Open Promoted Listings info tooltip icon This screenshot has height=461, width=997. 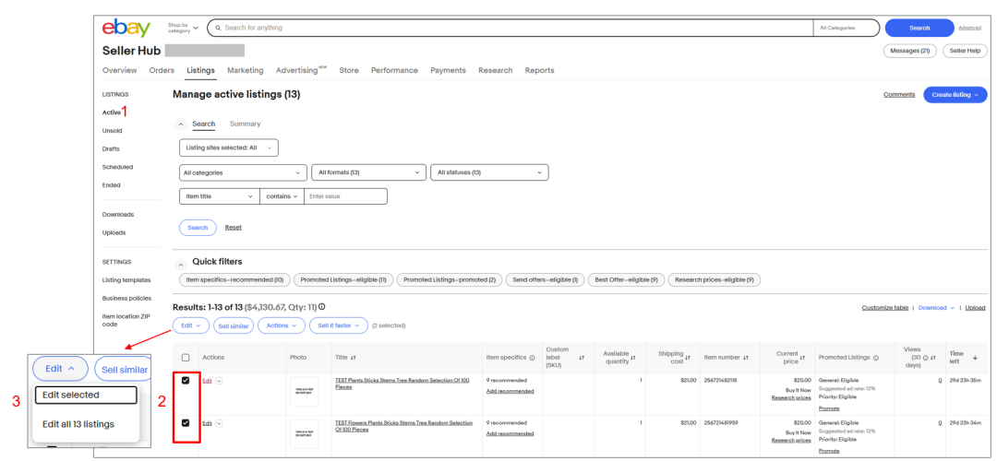pos(875,358)
